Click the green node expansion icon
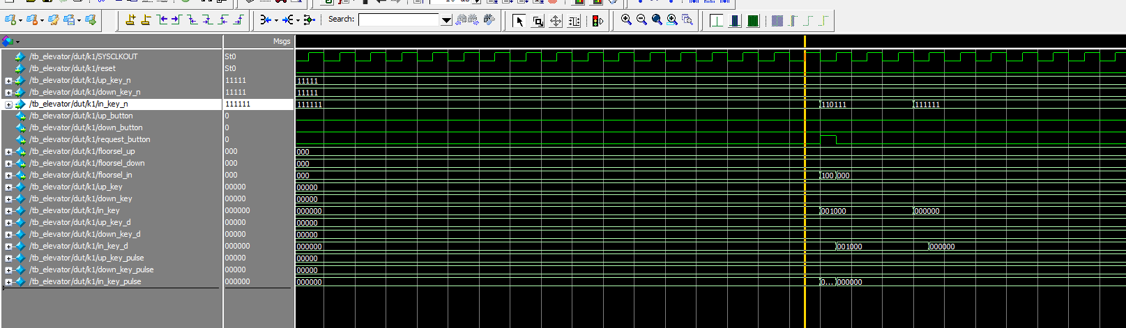The height and width of the screenshot is (328, 1126). [x=310, y=20]
